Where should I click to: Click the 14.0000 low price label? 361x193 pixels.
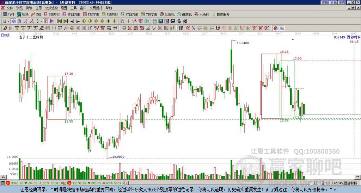coord(118,157)
